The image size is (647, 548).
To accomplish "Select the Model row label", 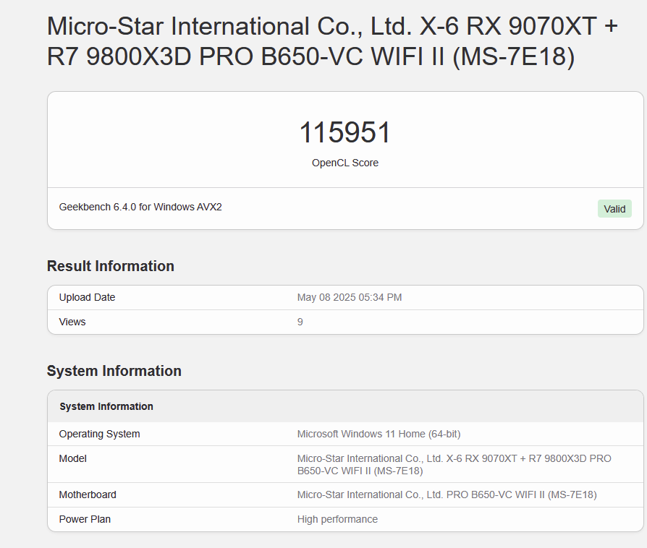I will [72, 458].
